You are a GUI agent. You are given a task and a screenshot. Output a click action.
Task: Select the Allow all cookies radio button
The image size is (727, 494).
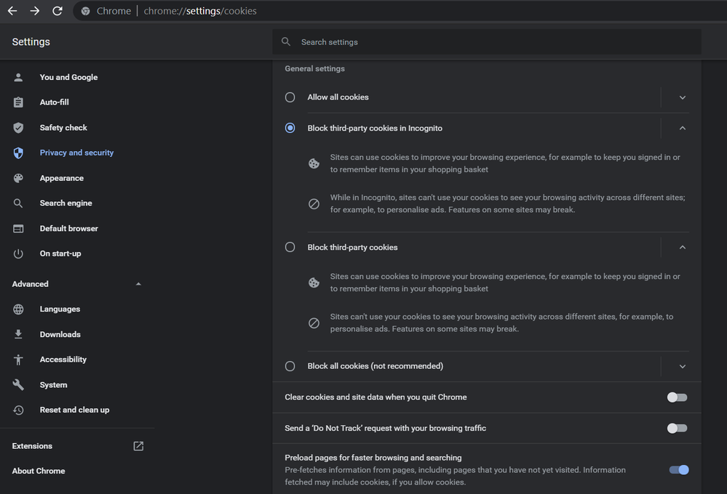(x=290, y=97)
